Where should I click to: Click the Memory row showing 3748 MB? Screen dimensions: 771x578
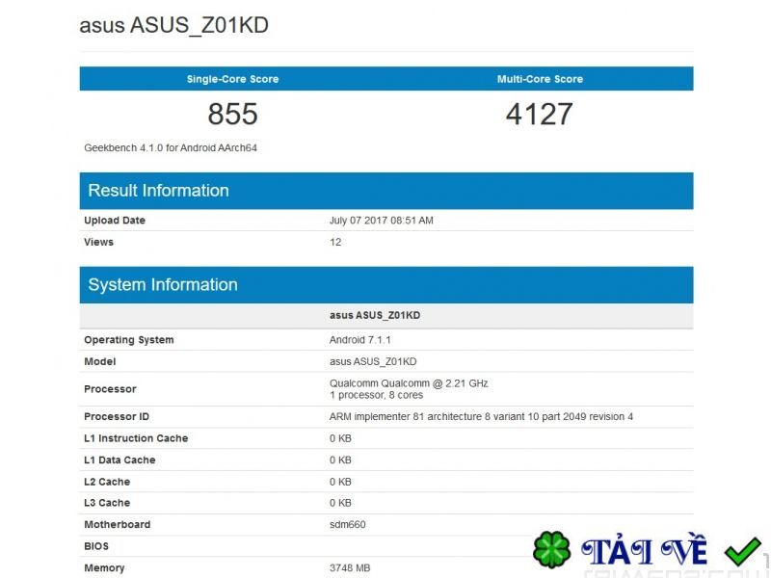385,567
